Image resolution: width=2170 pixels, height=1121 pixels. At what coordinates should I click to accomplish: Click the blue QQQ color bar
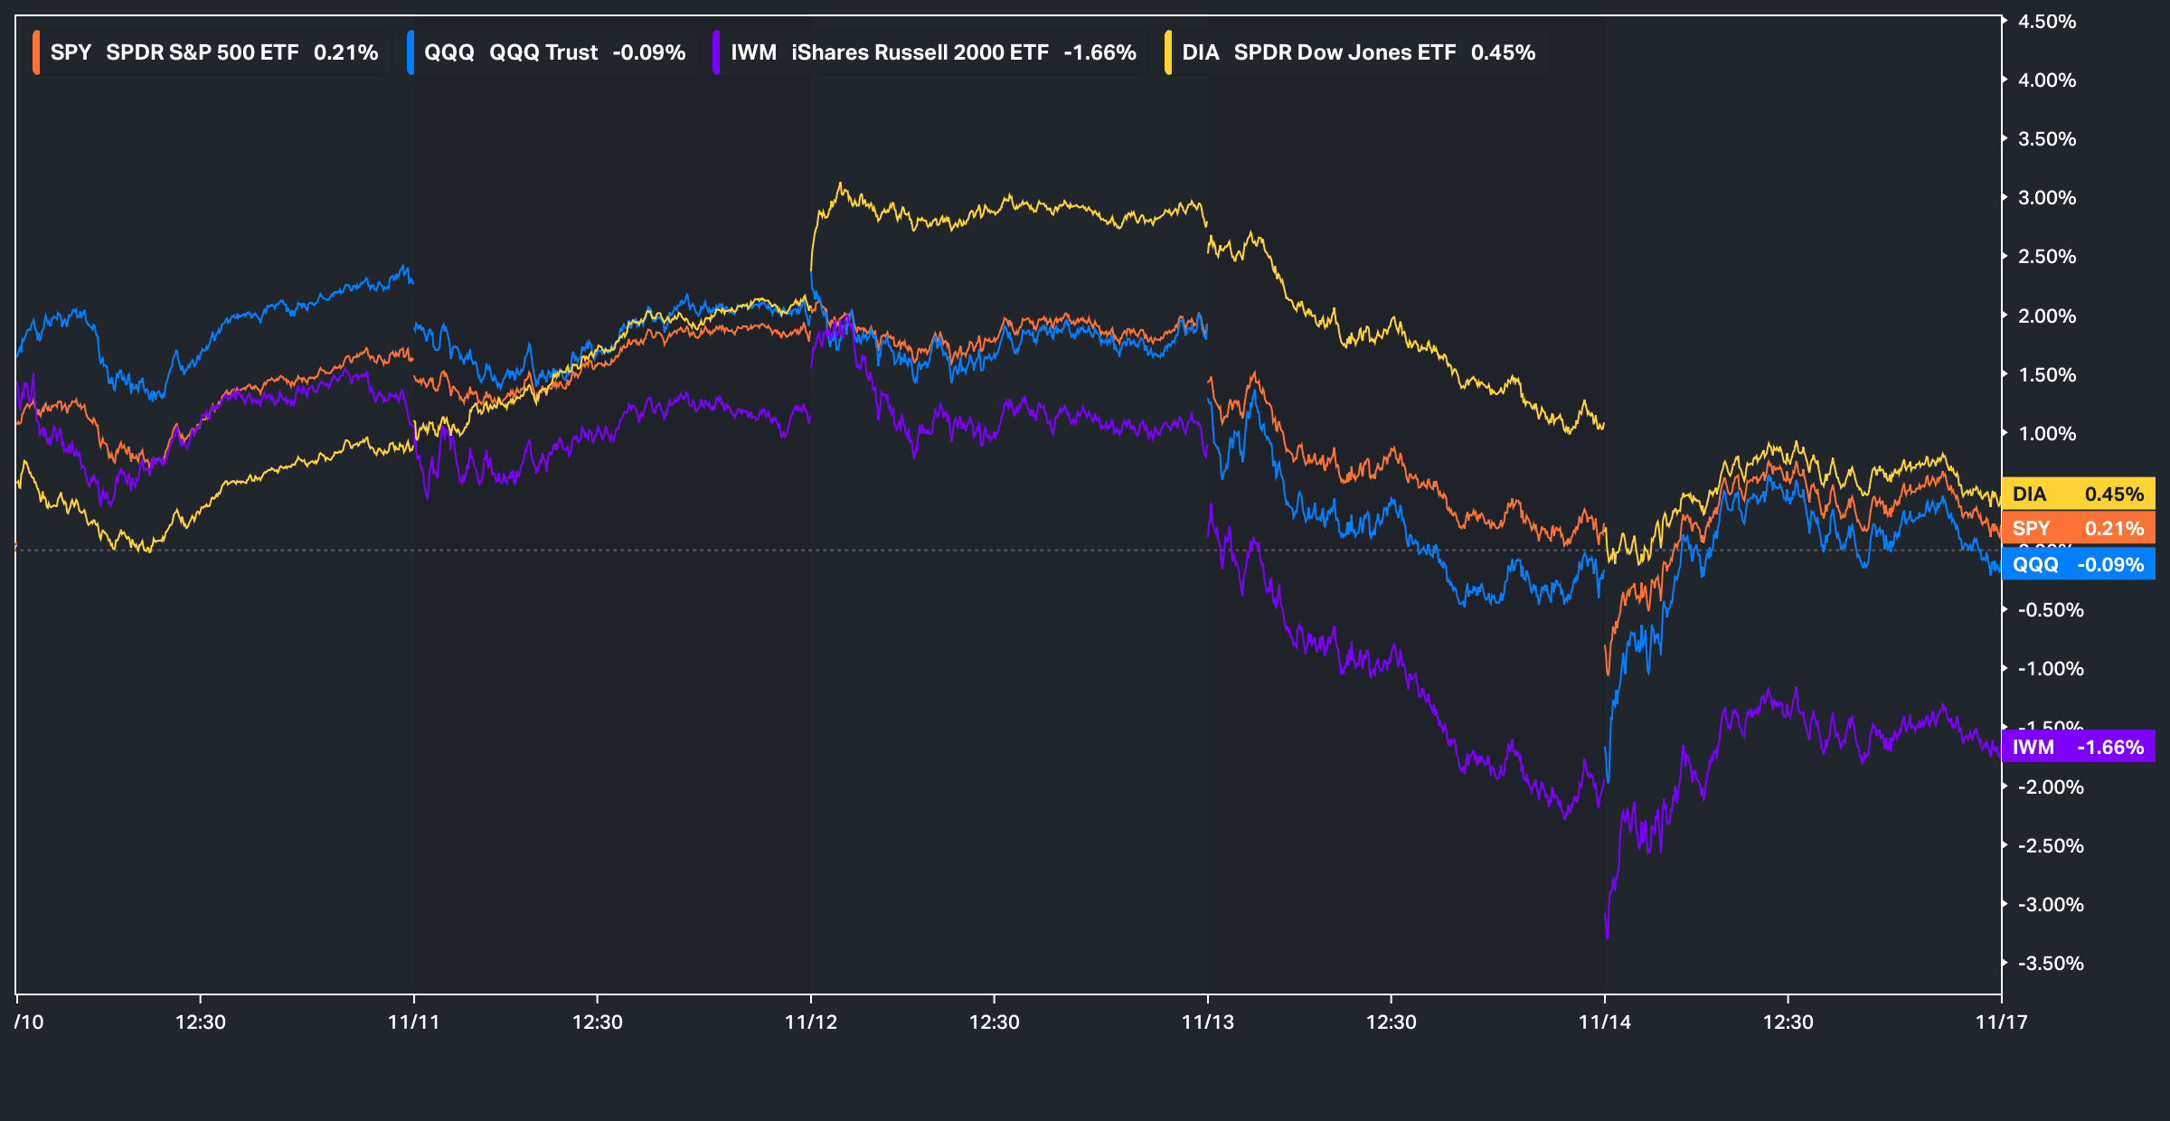pyautogui.click(x=410, y=52)
